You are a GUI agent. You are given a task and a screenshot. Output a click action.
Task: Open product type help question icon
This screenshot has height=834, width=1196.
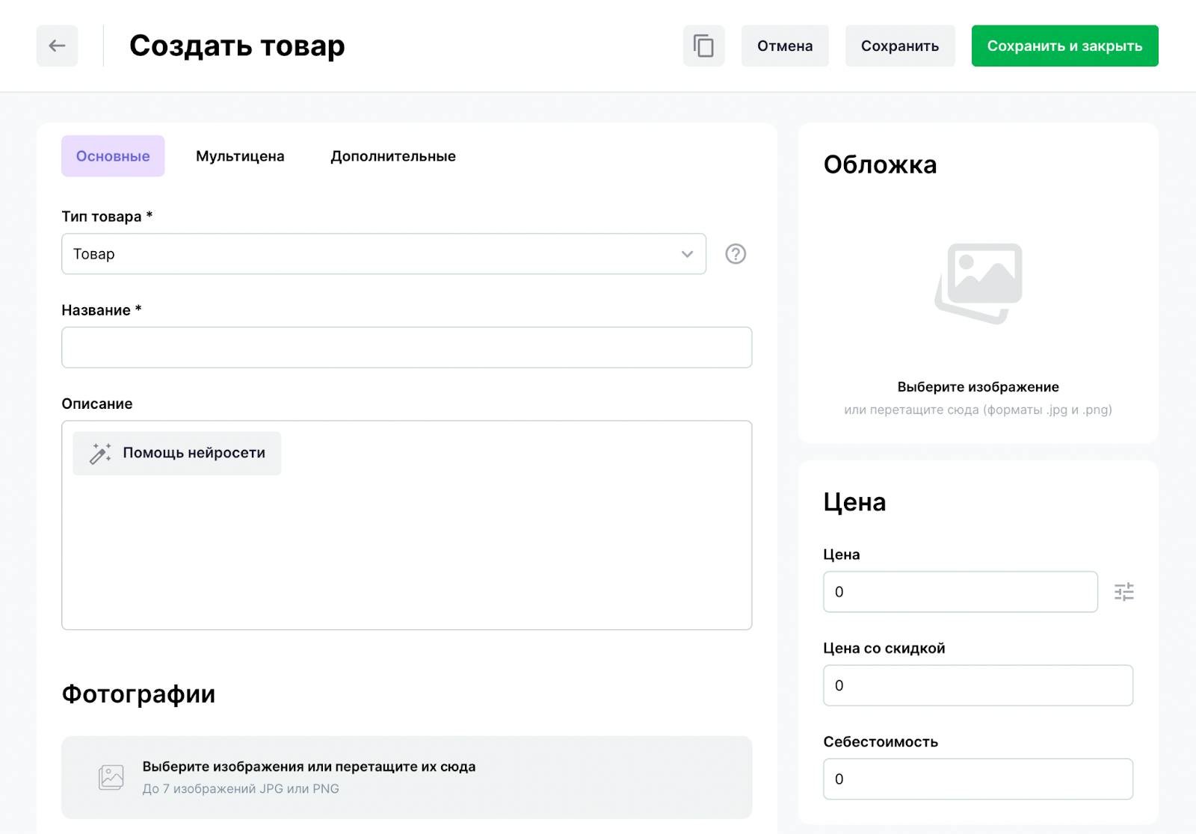coord(736,254)
